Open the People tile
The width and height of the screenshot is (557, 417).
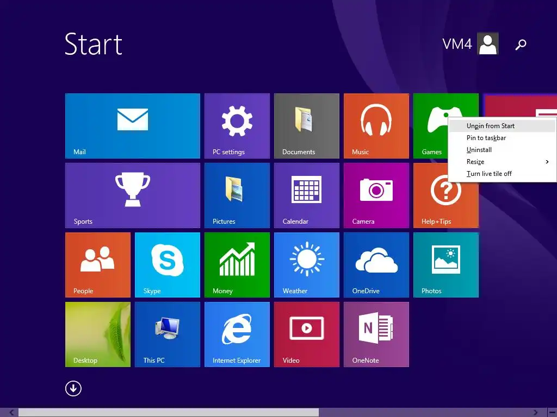pyautogui.click(x=98, y=265)
